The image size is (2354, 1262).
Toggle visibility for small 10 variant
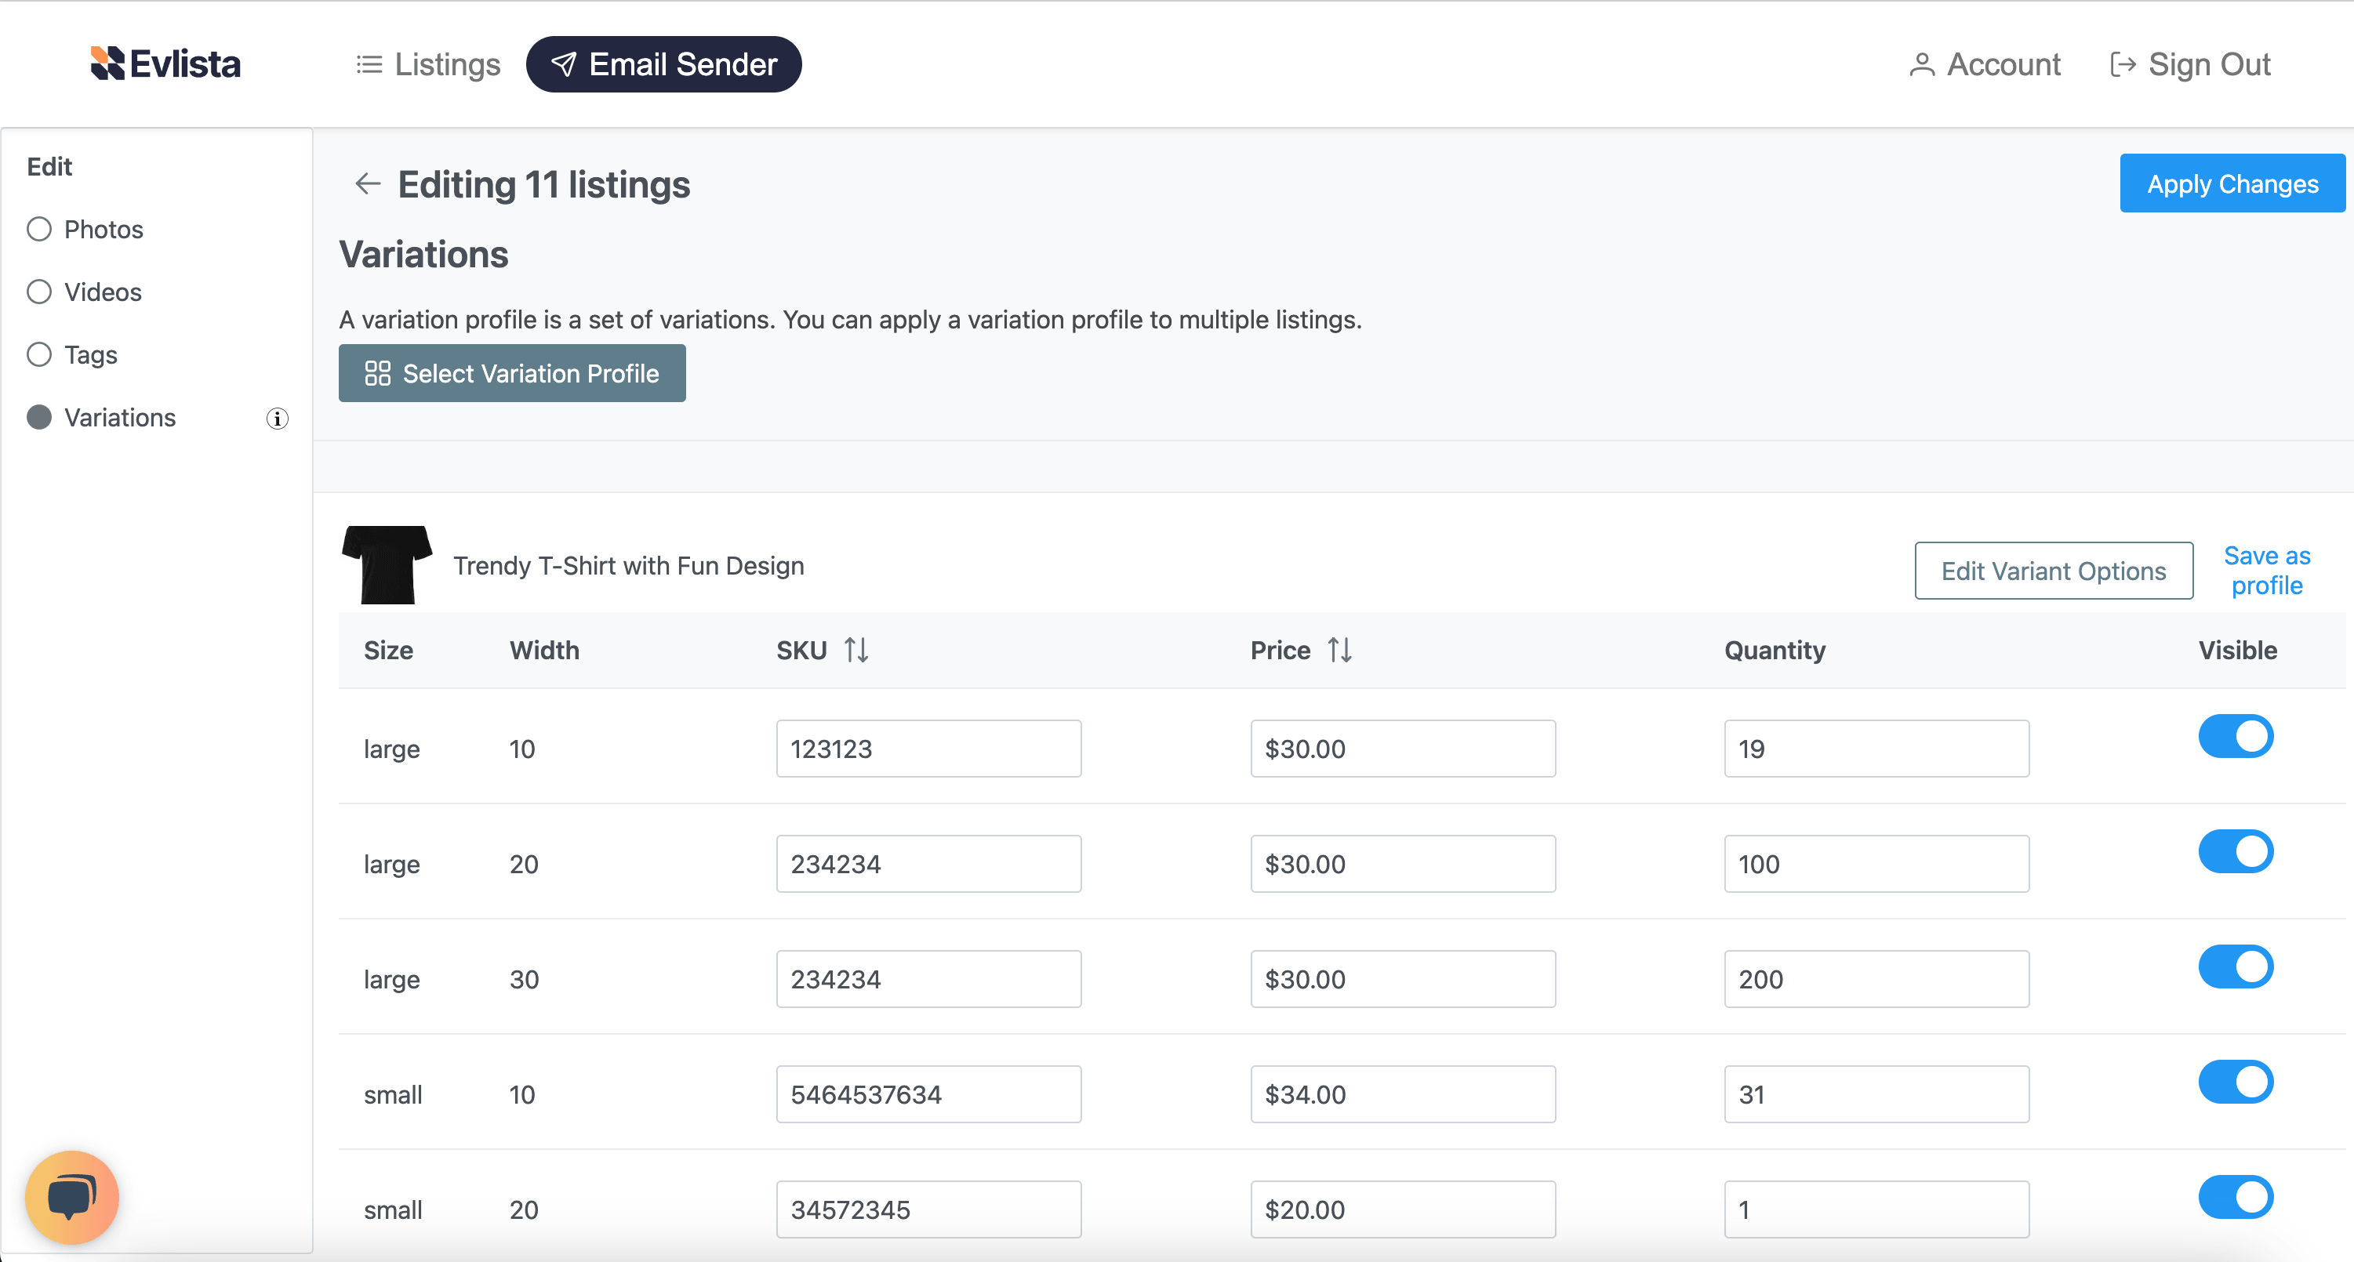point(2236,1081)
